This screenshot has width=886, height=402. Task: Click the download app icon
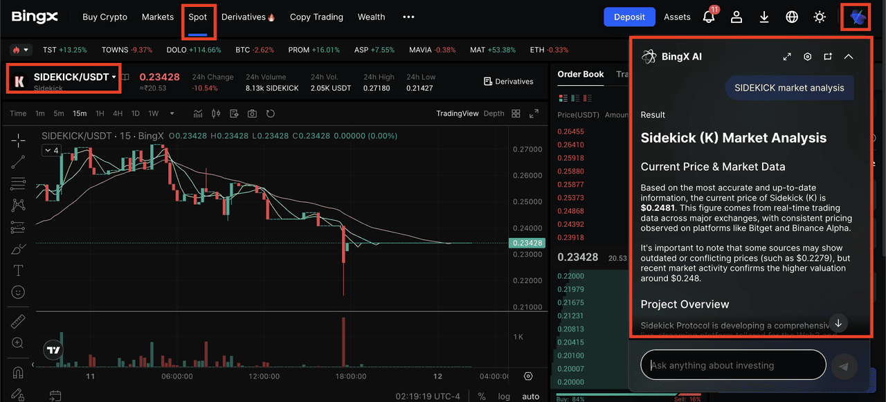[x=764, y=17]
